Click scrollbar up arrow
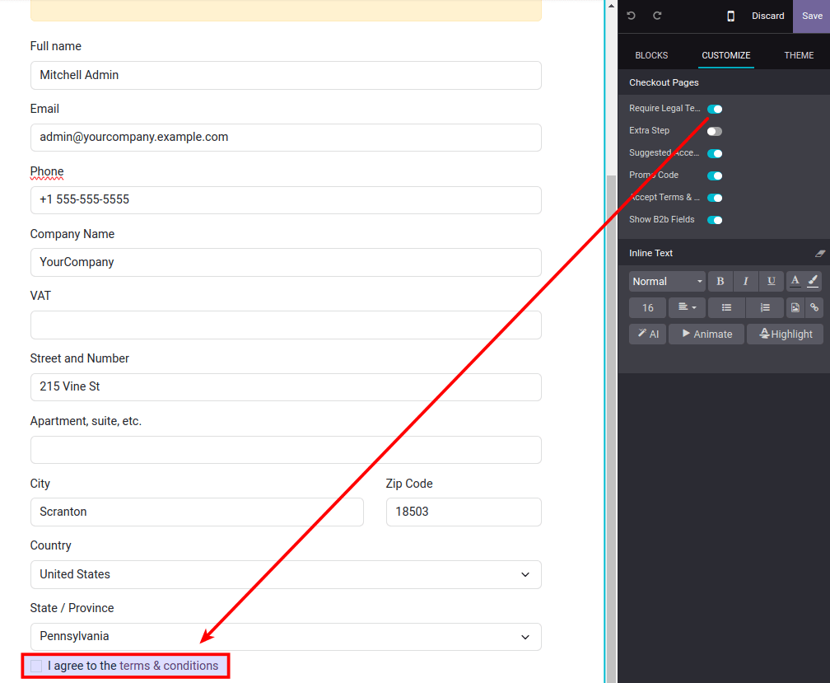The image size is (830, 683). coord(611,6)
